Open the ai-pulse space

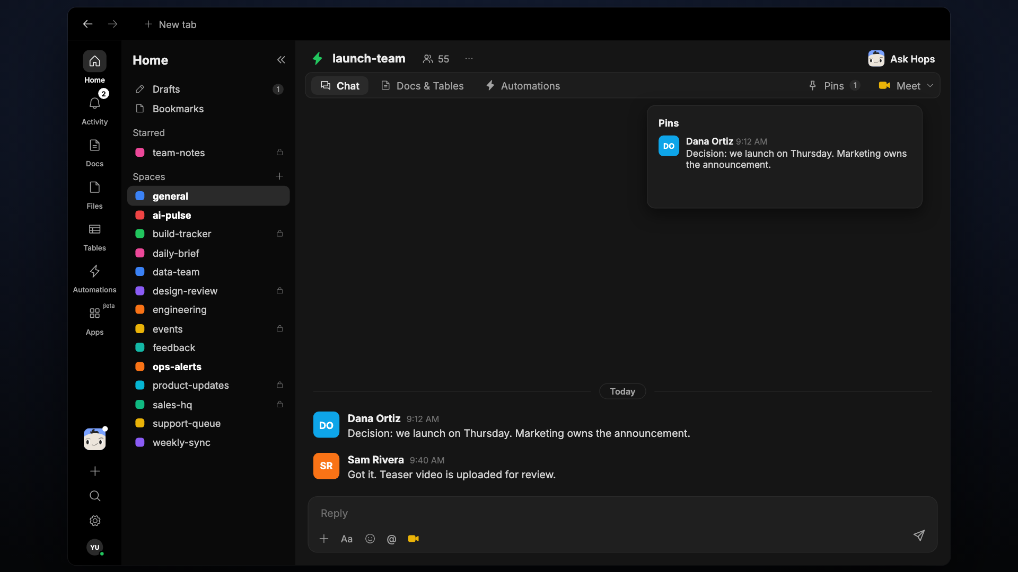point(208,215)
